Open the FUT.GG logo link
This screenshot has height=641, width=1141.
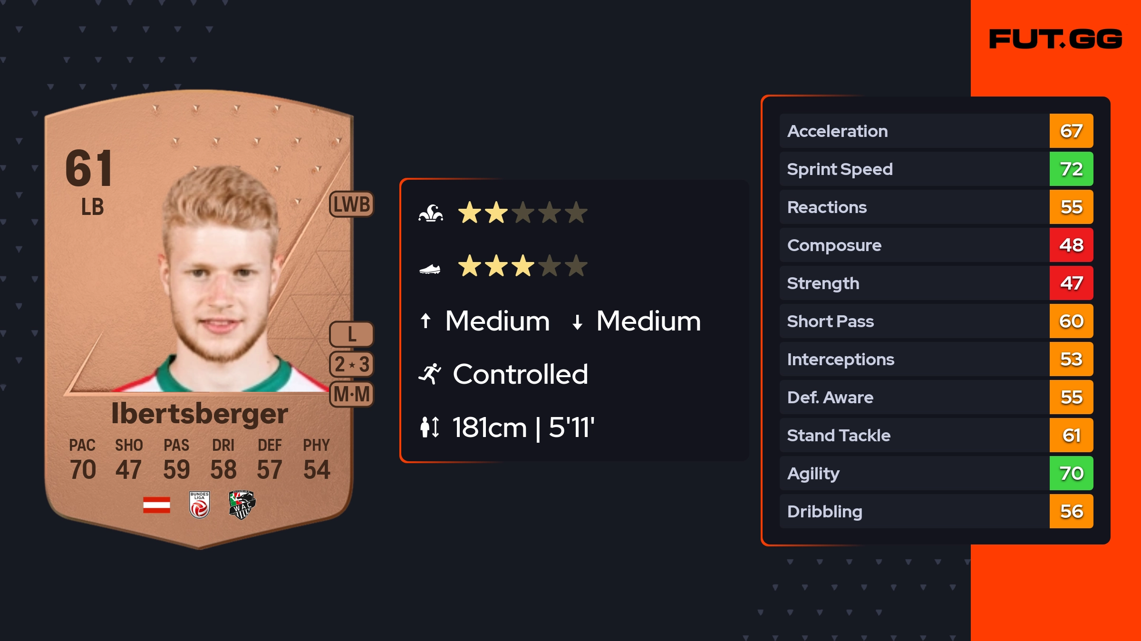click(x=1055, y=39)
